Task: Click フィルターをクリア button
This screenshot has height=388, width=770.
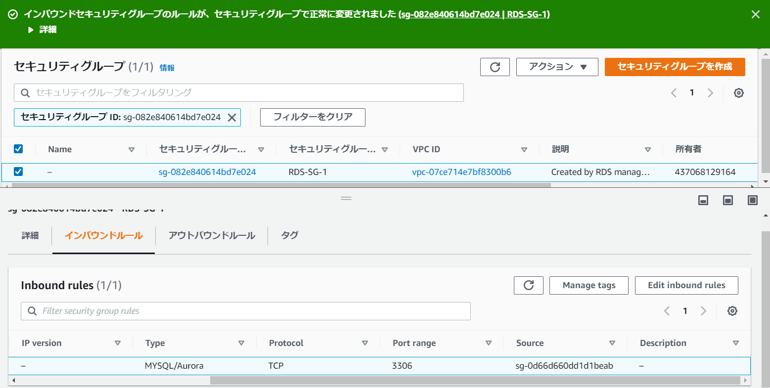Action: pos(313,117)
